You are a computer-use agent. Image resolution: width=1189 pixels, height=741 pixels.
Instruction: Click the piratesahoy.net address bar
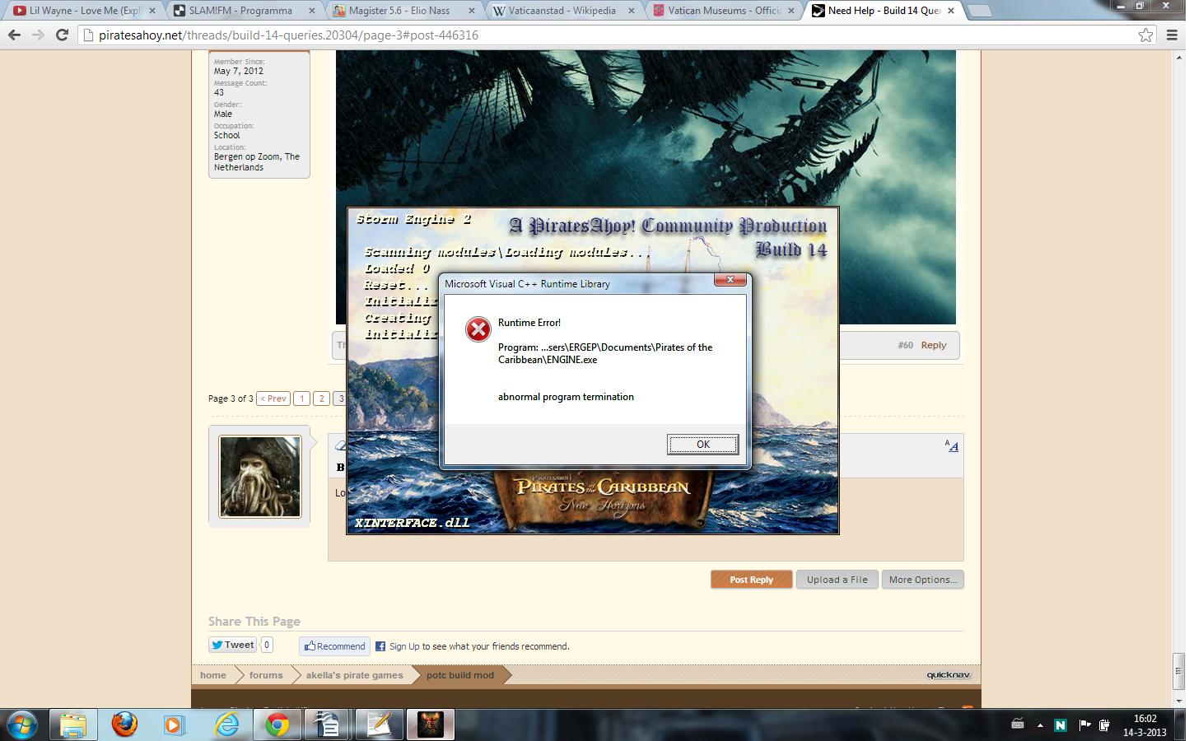coord(609,35)
